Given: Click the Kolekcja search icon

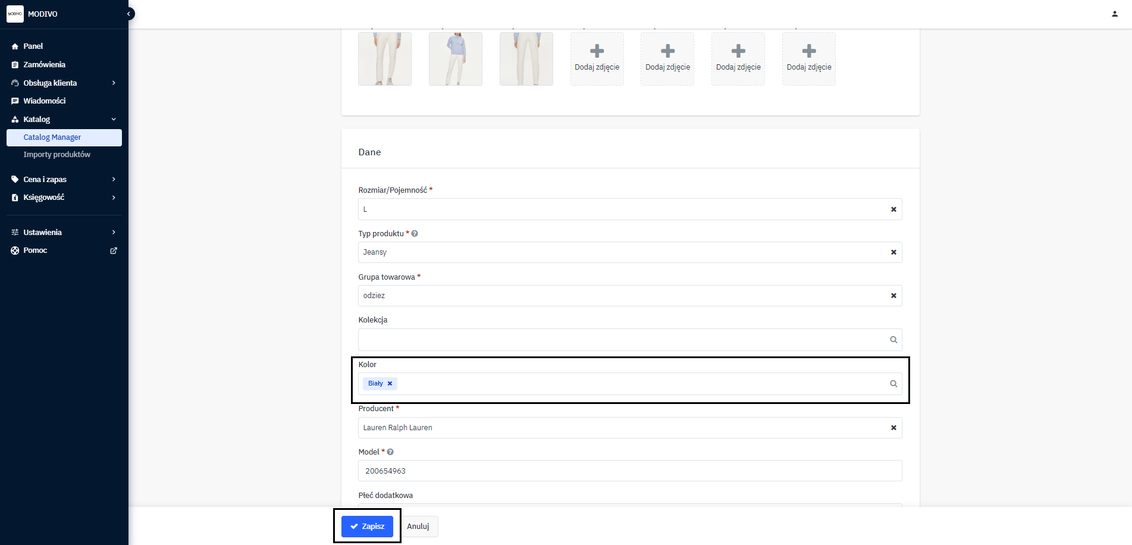Looking at the screenshot, I should pos(893,340).
